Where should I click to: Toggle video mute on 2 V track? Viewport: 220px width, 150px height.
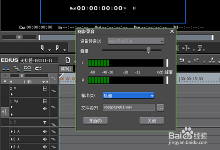(45, 88)
